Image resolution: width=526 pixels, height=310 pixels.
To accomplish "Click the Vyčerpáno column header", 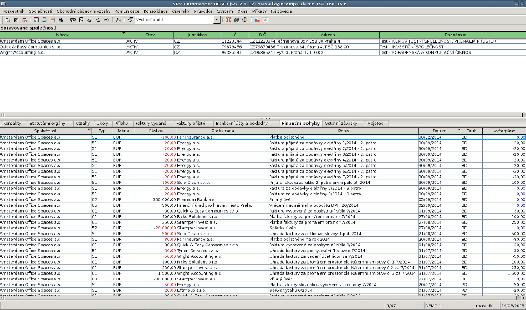I will pyautogui.click(x=504, y=131).
